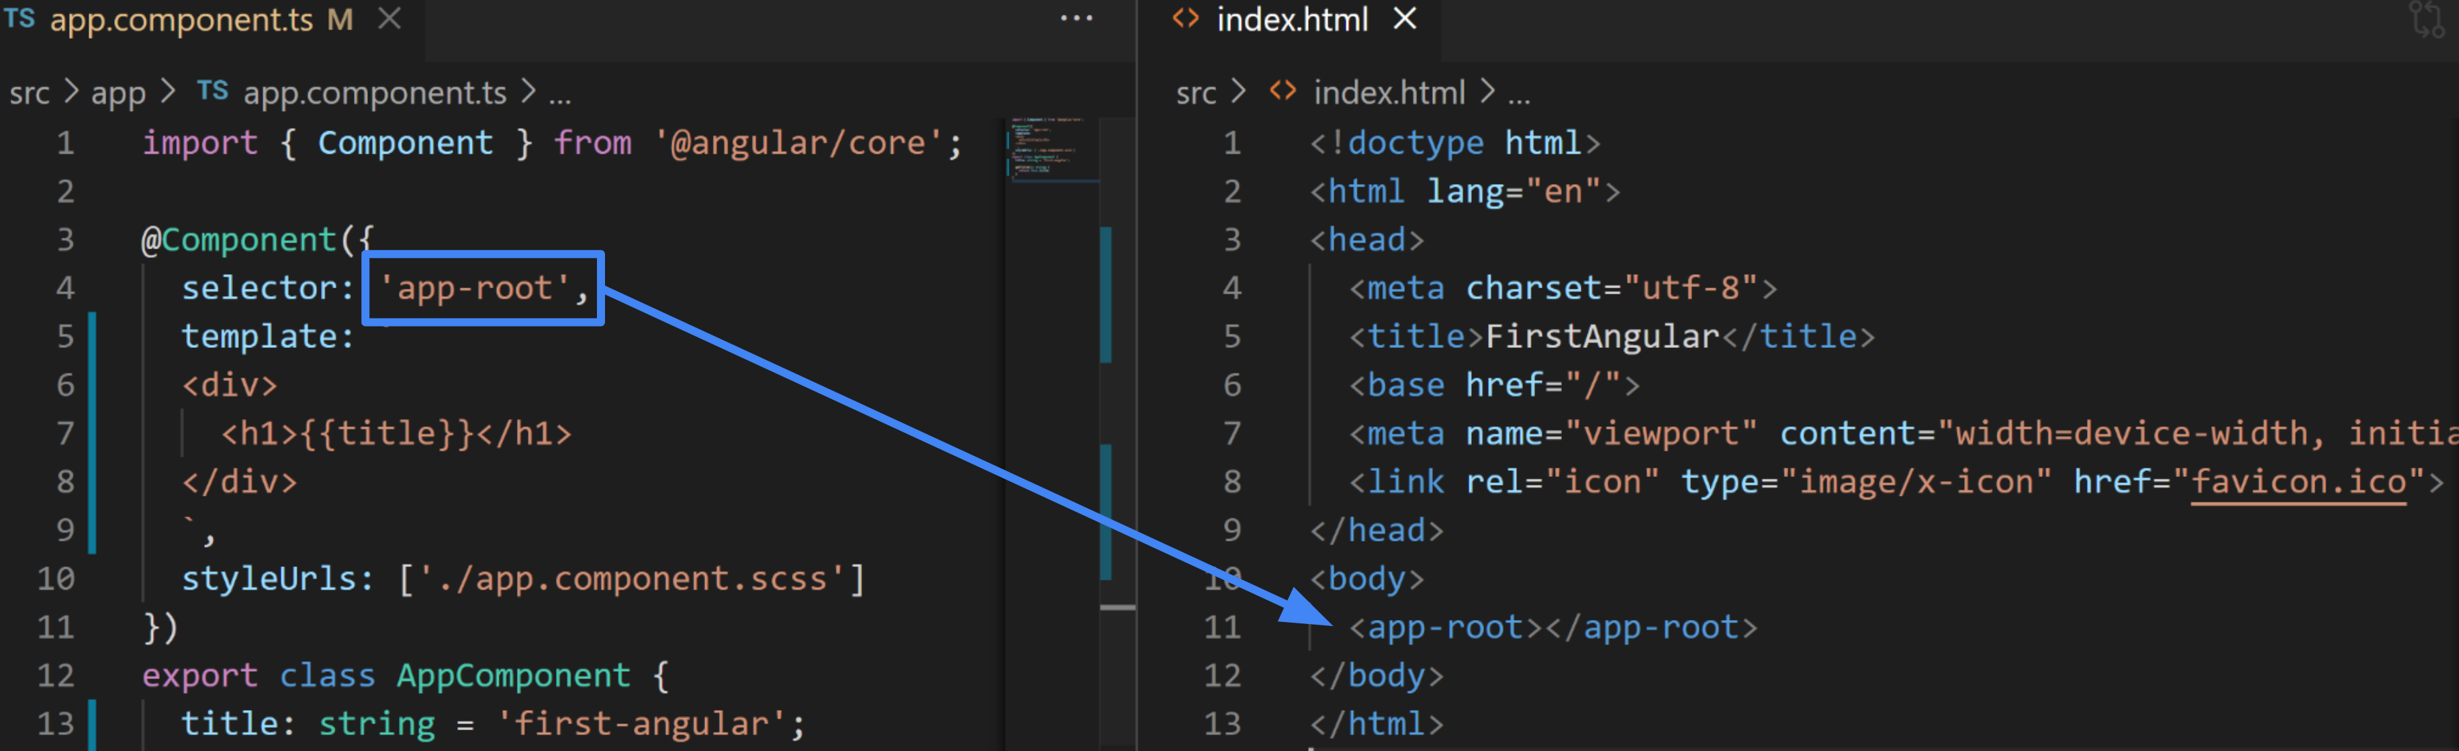The height and width of the screenshot is (751, 2459).
Task: Open 'src' breadcrumb in left editor
Action: tap(30, 93)
